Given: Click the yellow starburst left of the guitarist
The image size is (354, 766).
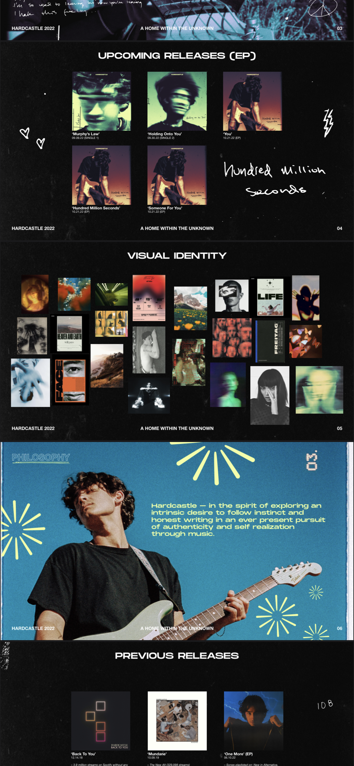Looking at the screenshot, I should 22,529.
